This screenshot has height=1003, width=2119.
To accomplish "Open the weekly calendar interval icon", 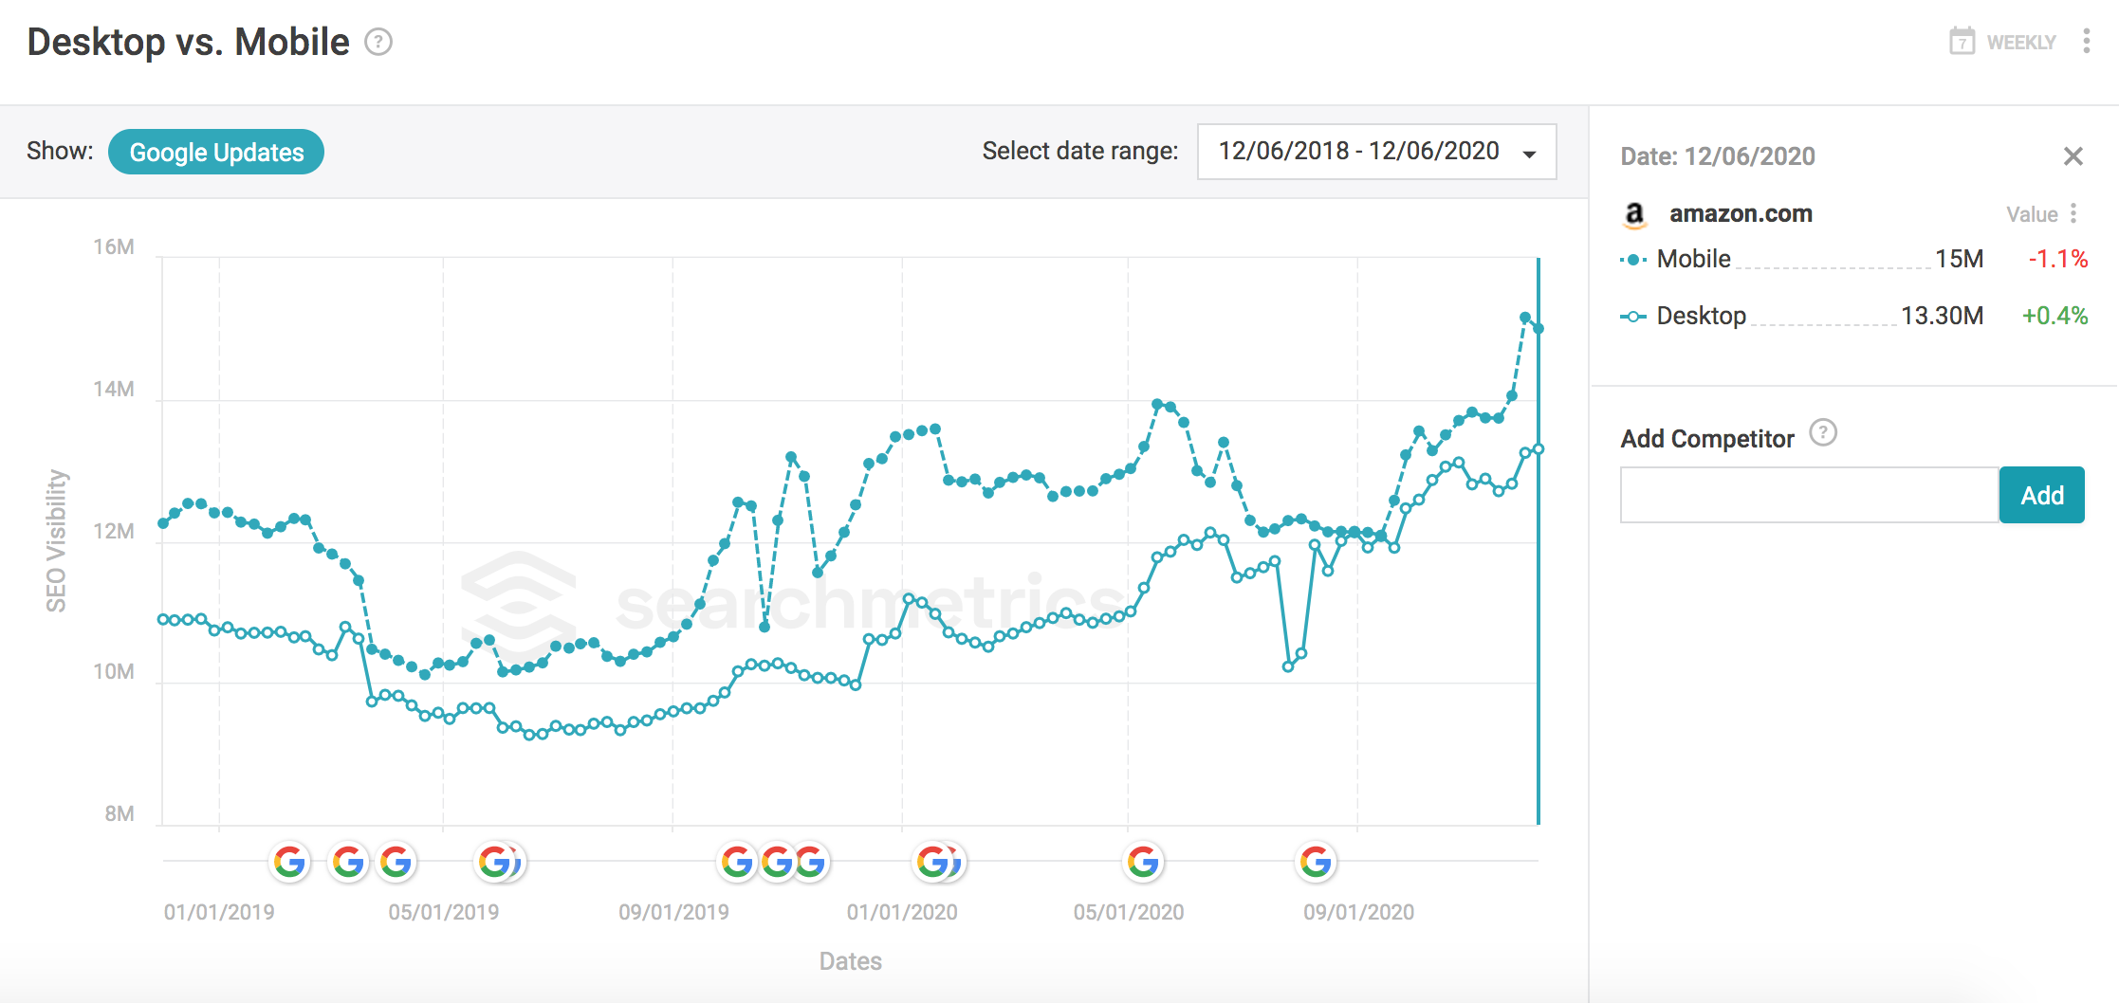I will pyautogui.click(x=1962, y=42).
